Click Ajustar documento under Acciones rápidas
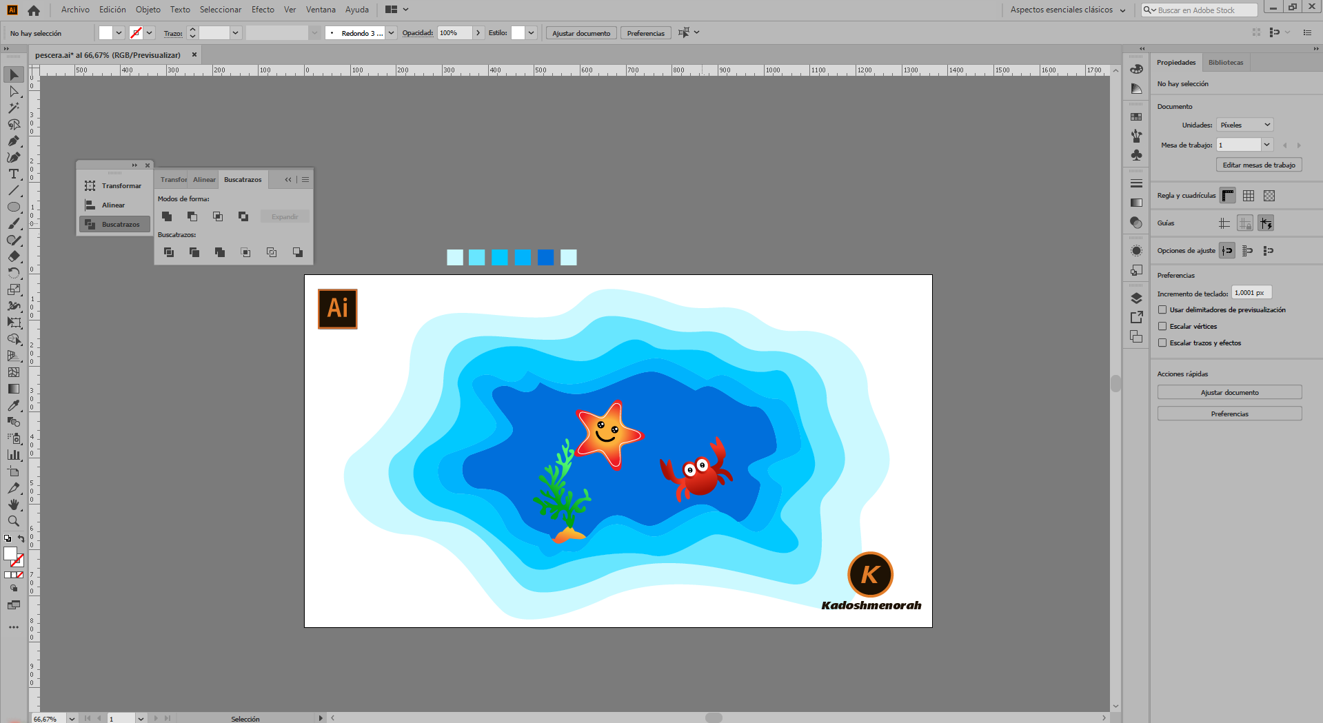This screenshot has width=1323, height=723. 1229,392
